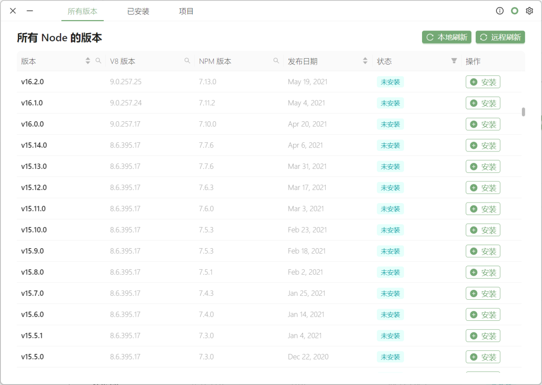
Task: Click the 未安装 tag for v16.2.0
Action: click(x=390, y=82)
